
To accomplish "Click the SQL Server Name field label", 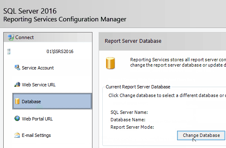I will pos(129,112).
